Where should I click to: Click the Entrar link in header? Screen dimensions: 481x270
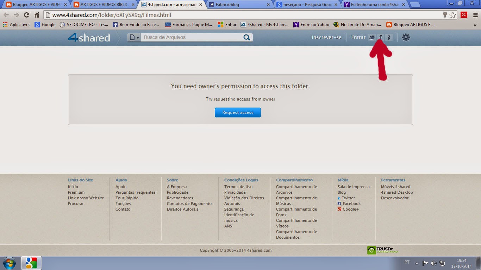pyautogui.click(x=358, y=37)
